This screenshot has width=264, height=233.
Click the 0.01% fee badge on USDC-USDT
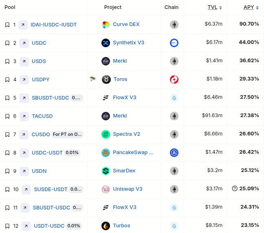pos(72,153)
